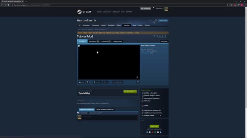Click Edit Links in owner controls
247x138 pixels.
[x=147, y=101]
